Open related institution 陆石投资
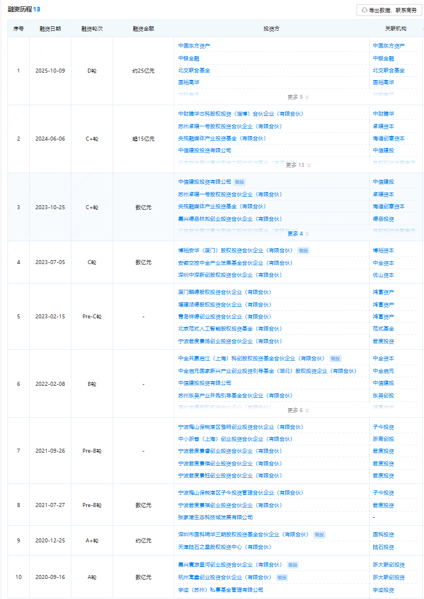Screen dimensions: 424x599 point(383,547)
